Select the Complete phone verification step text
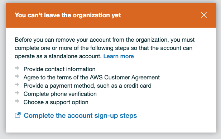Viewport: 221px width, 139px height. [60, 94]
